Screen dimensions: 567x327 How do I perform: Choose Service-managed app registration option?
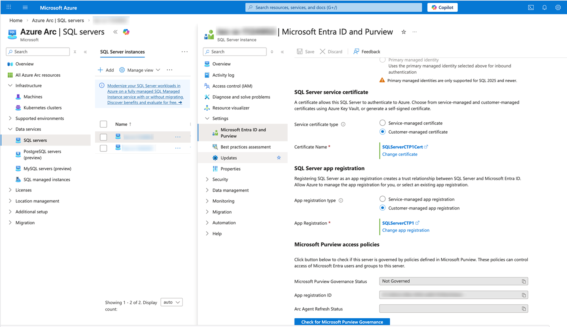(383, 199)
